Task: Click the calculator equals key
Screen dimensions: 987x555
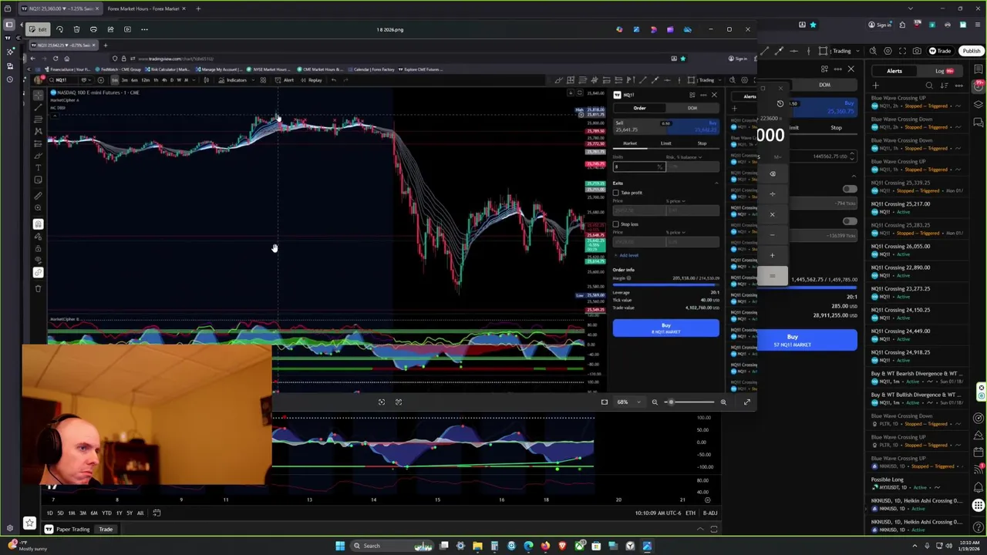Action: 772,275
